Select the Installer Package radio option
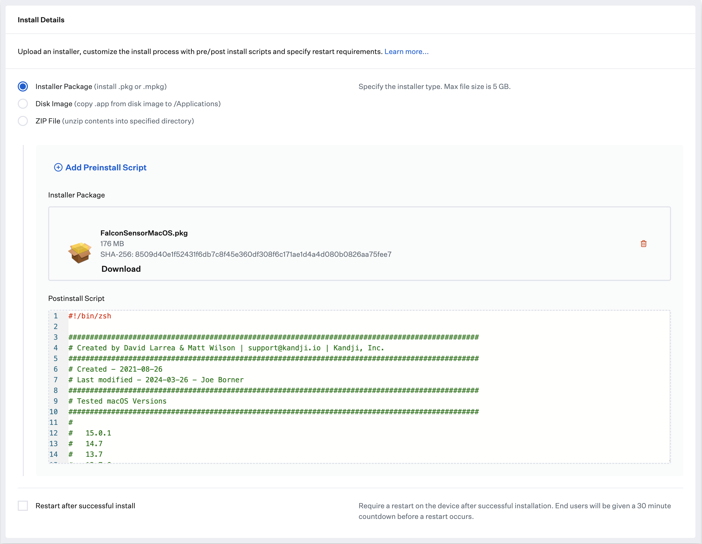 pos(23,86)
